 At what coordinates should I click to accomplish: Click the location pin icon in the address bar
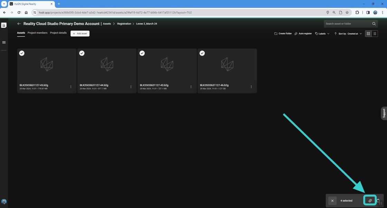click(x=328, y=12)
